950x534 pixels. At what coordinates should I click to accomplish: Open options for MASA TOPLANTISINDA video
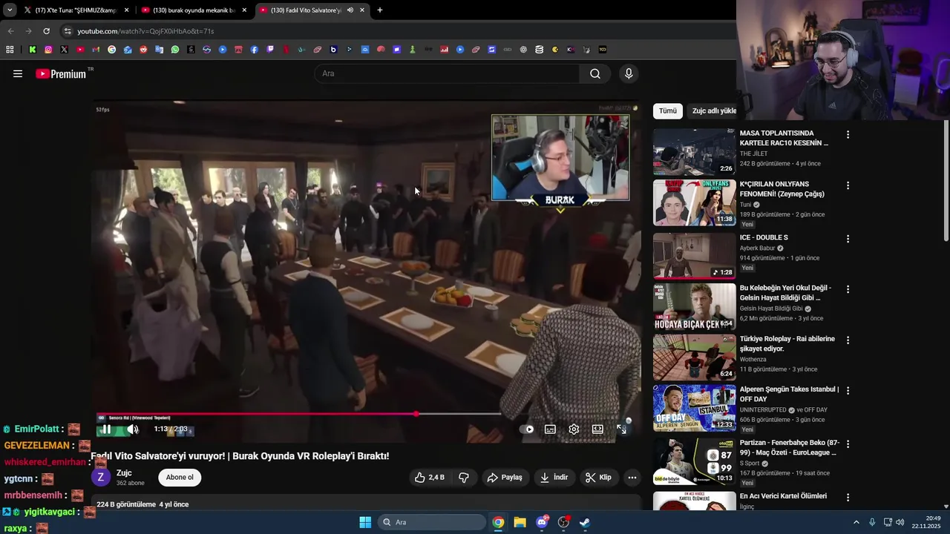(x=848, y=135)
